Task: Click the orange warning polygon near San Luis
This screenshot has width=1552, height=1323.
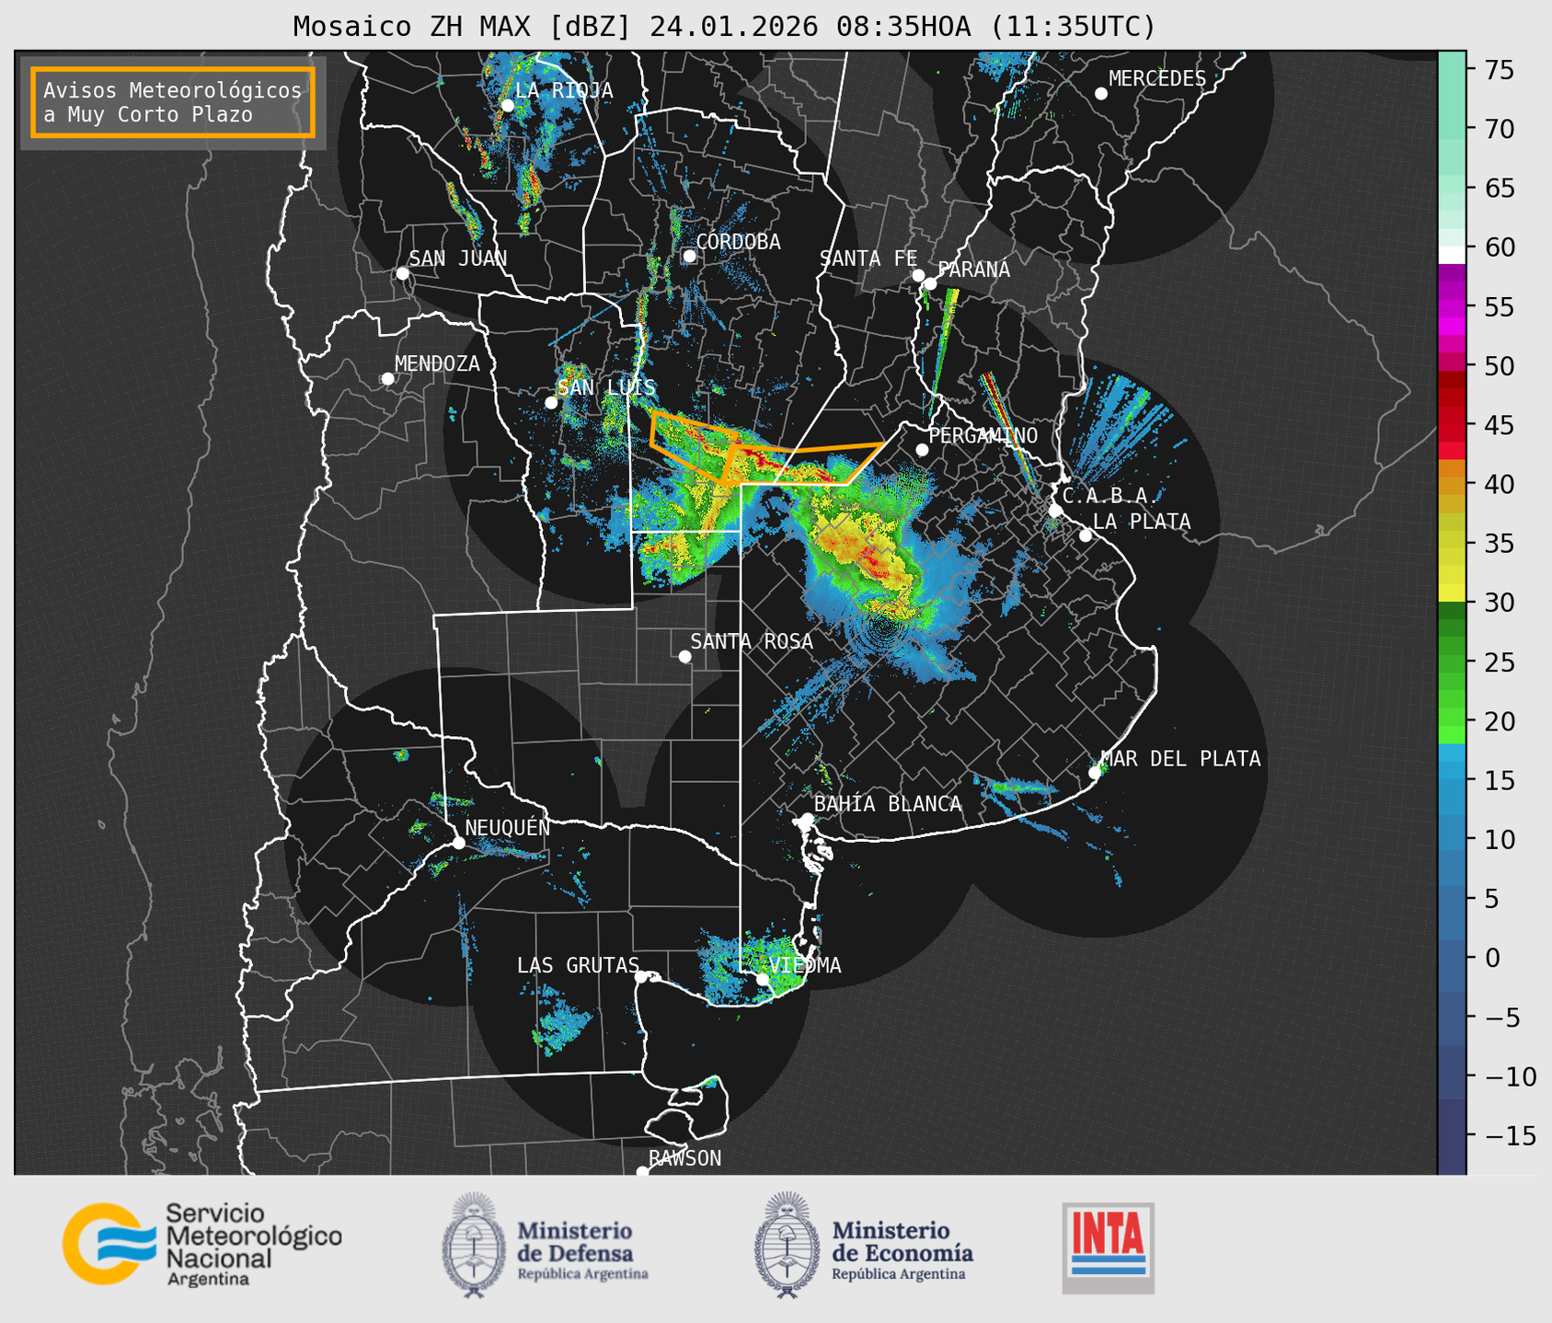Action: click(692, 442)
